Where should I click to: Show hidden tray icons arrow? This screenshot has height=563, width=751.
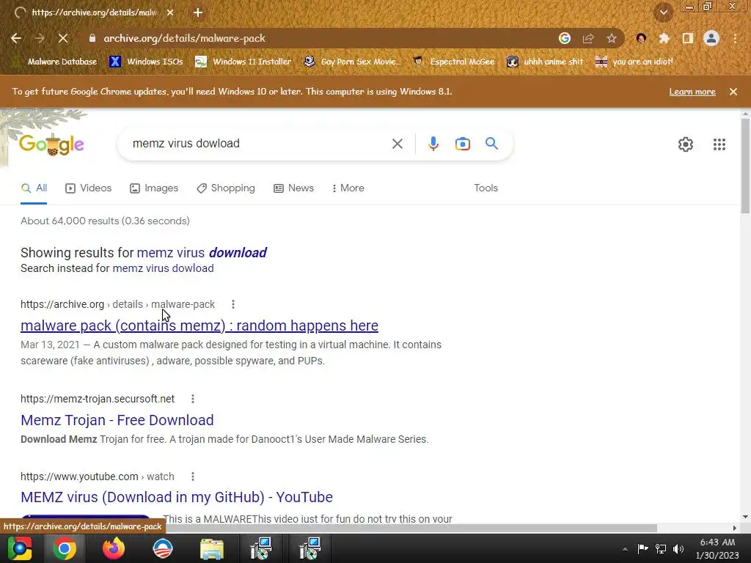[625, 549]
